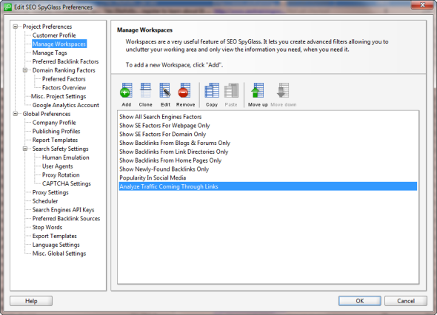The height and width of the screenshot is (315, 437).
Task: Collapse the Search Safety Settings node
Action: click(x=25, y=149)
